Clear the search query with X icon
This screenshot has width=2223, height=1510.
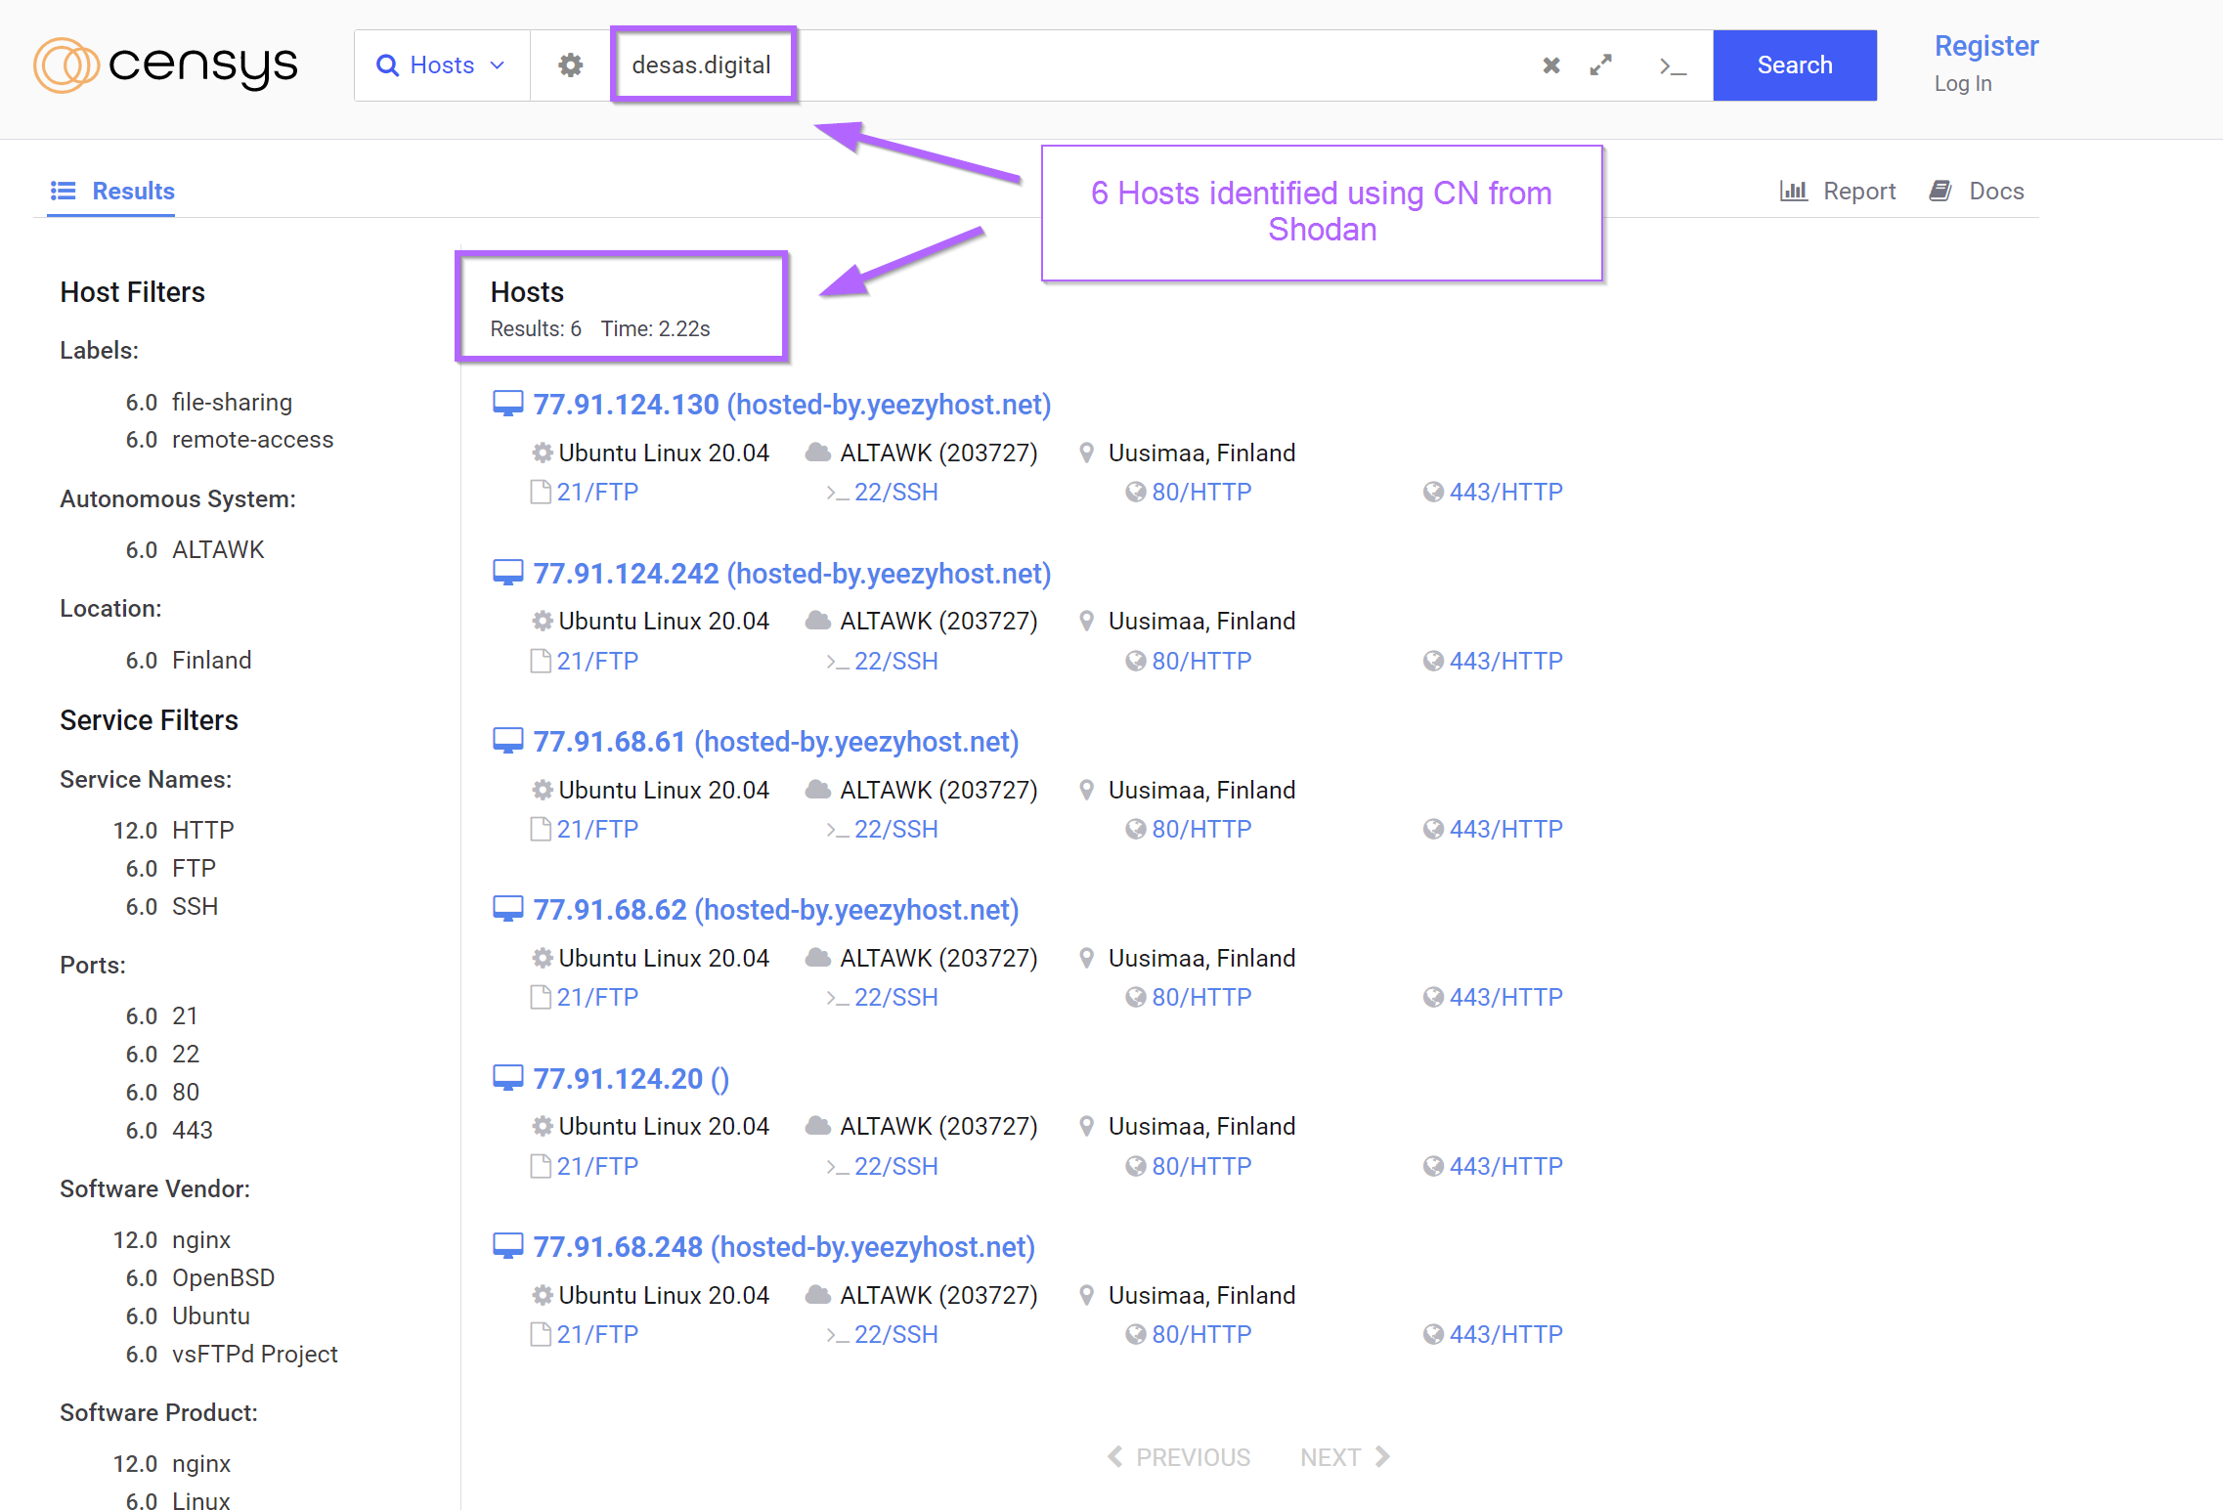tap(1550, 65)
